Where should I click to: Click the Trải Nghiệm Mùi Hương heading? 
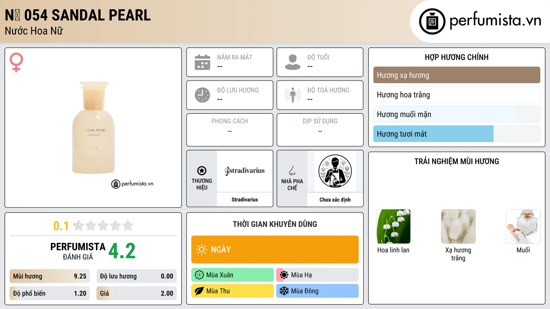point(457,161)
